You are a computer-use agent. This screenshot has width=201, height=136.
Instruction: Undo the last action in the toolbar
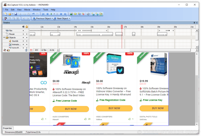pyautogui.click(x=34, y=14)
